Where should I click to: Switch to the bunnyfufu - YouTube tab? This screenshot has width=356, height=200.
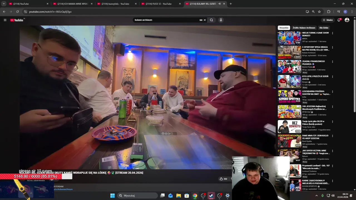click(117, 4)
